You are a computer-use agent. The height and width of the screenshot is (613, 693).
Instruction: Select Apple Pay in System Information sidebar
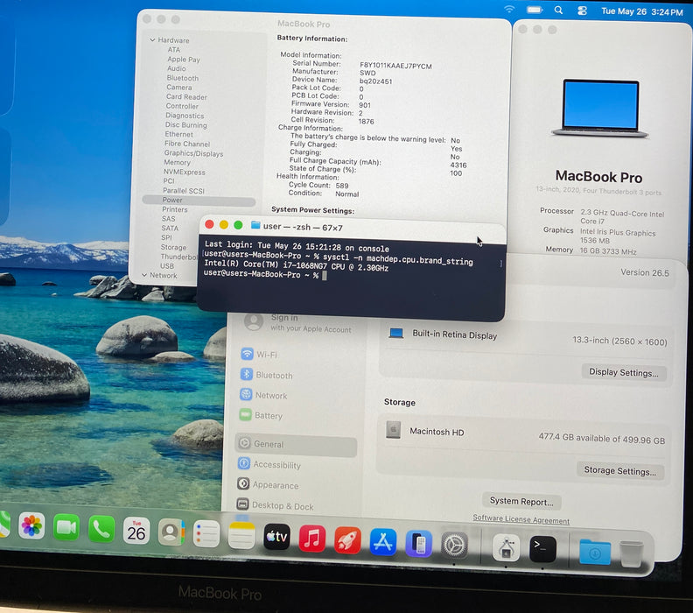[x=184, y=59]
